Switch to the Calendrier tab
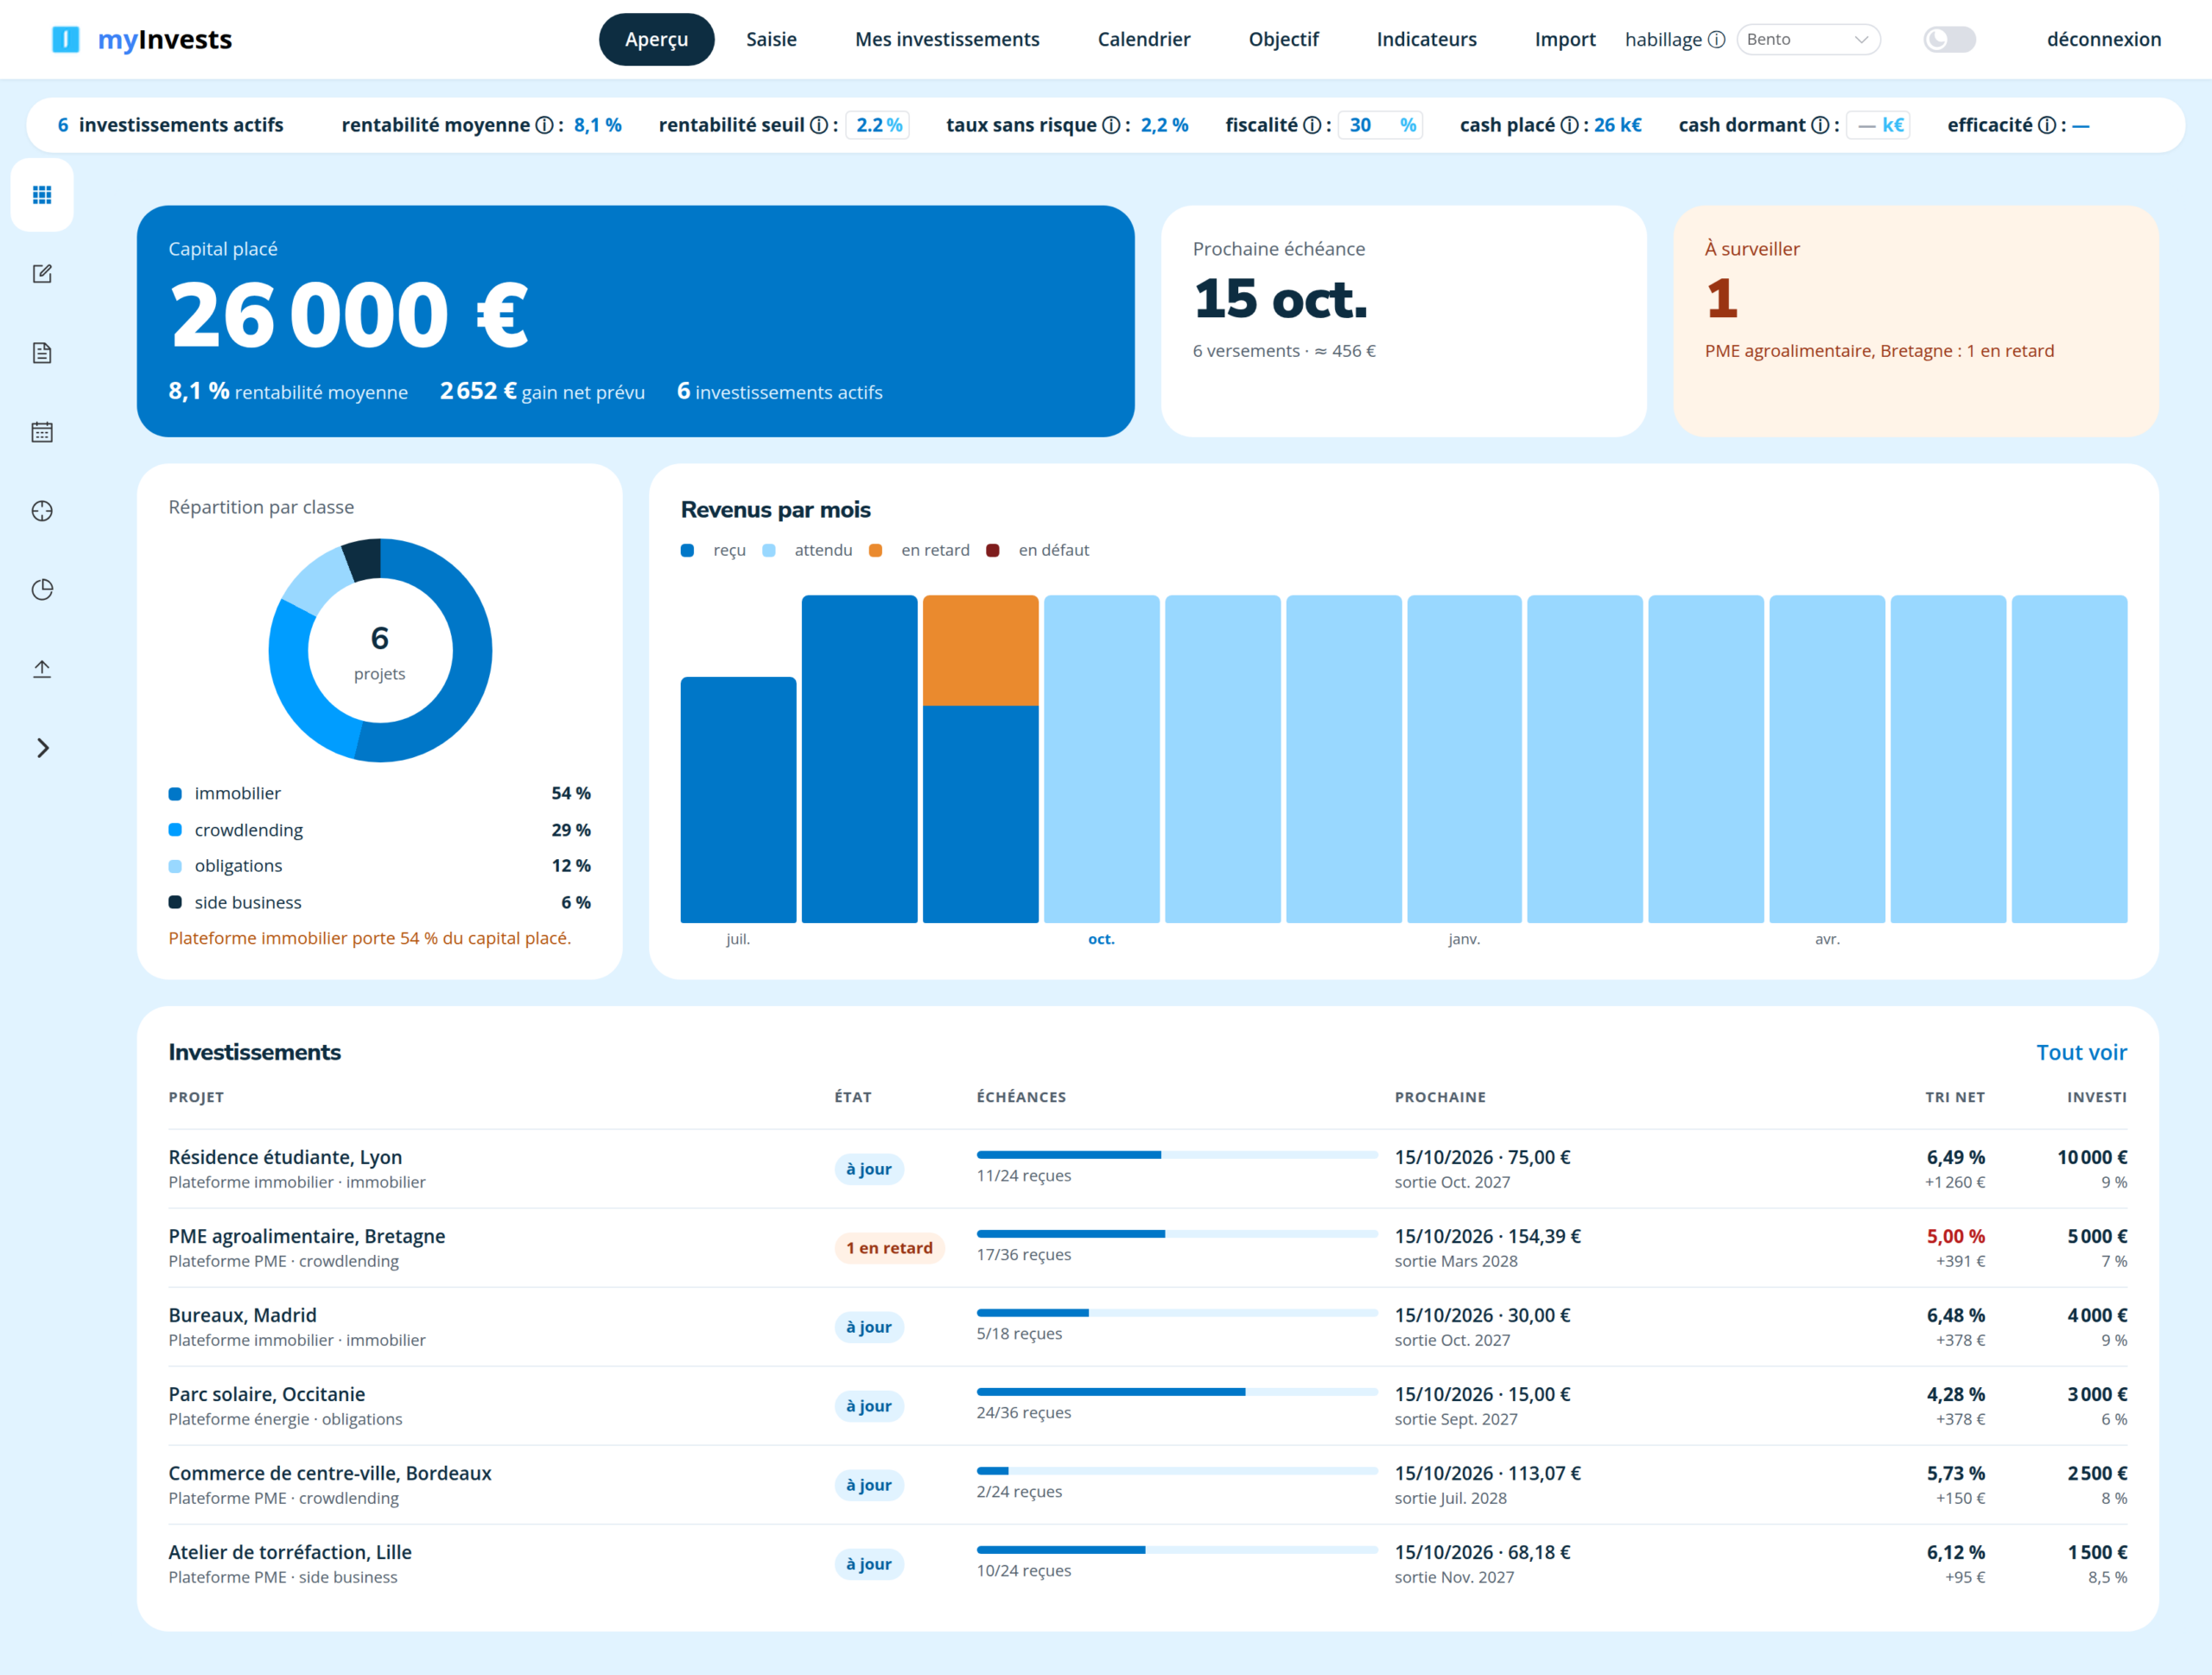The width and height of the screenshot is (2212, 1675). click(x=1144, y=39)
